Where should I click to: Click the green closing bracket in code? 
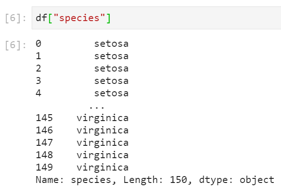tap(108, 18)
